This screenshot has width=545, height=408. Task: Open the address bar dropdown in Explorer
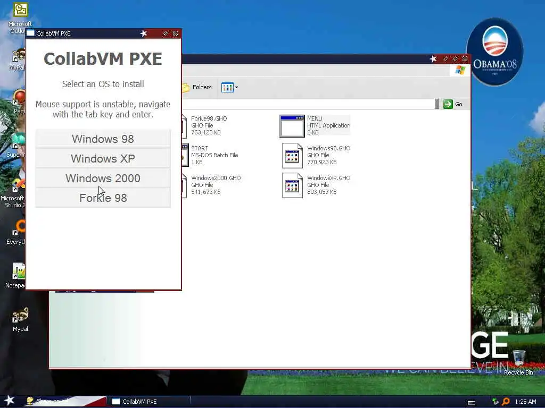point(437,104)
